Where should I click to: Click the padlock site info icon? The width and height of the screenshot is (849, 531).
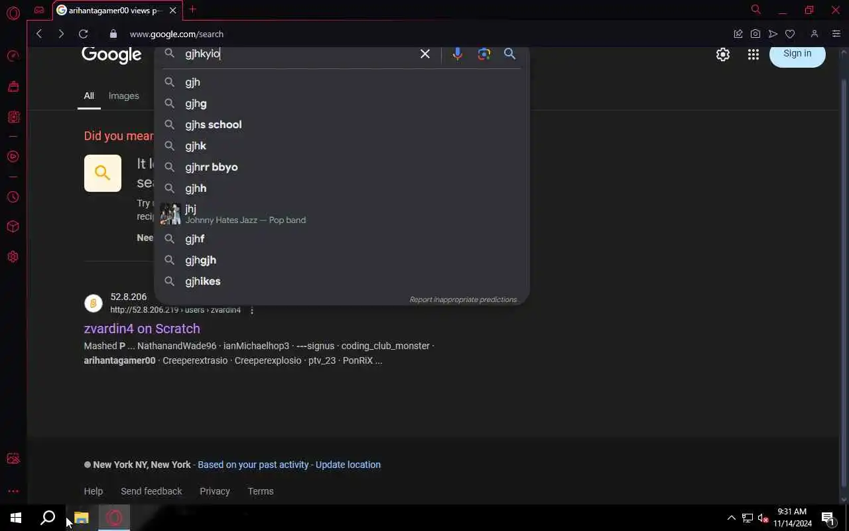(x=113, y=34)
